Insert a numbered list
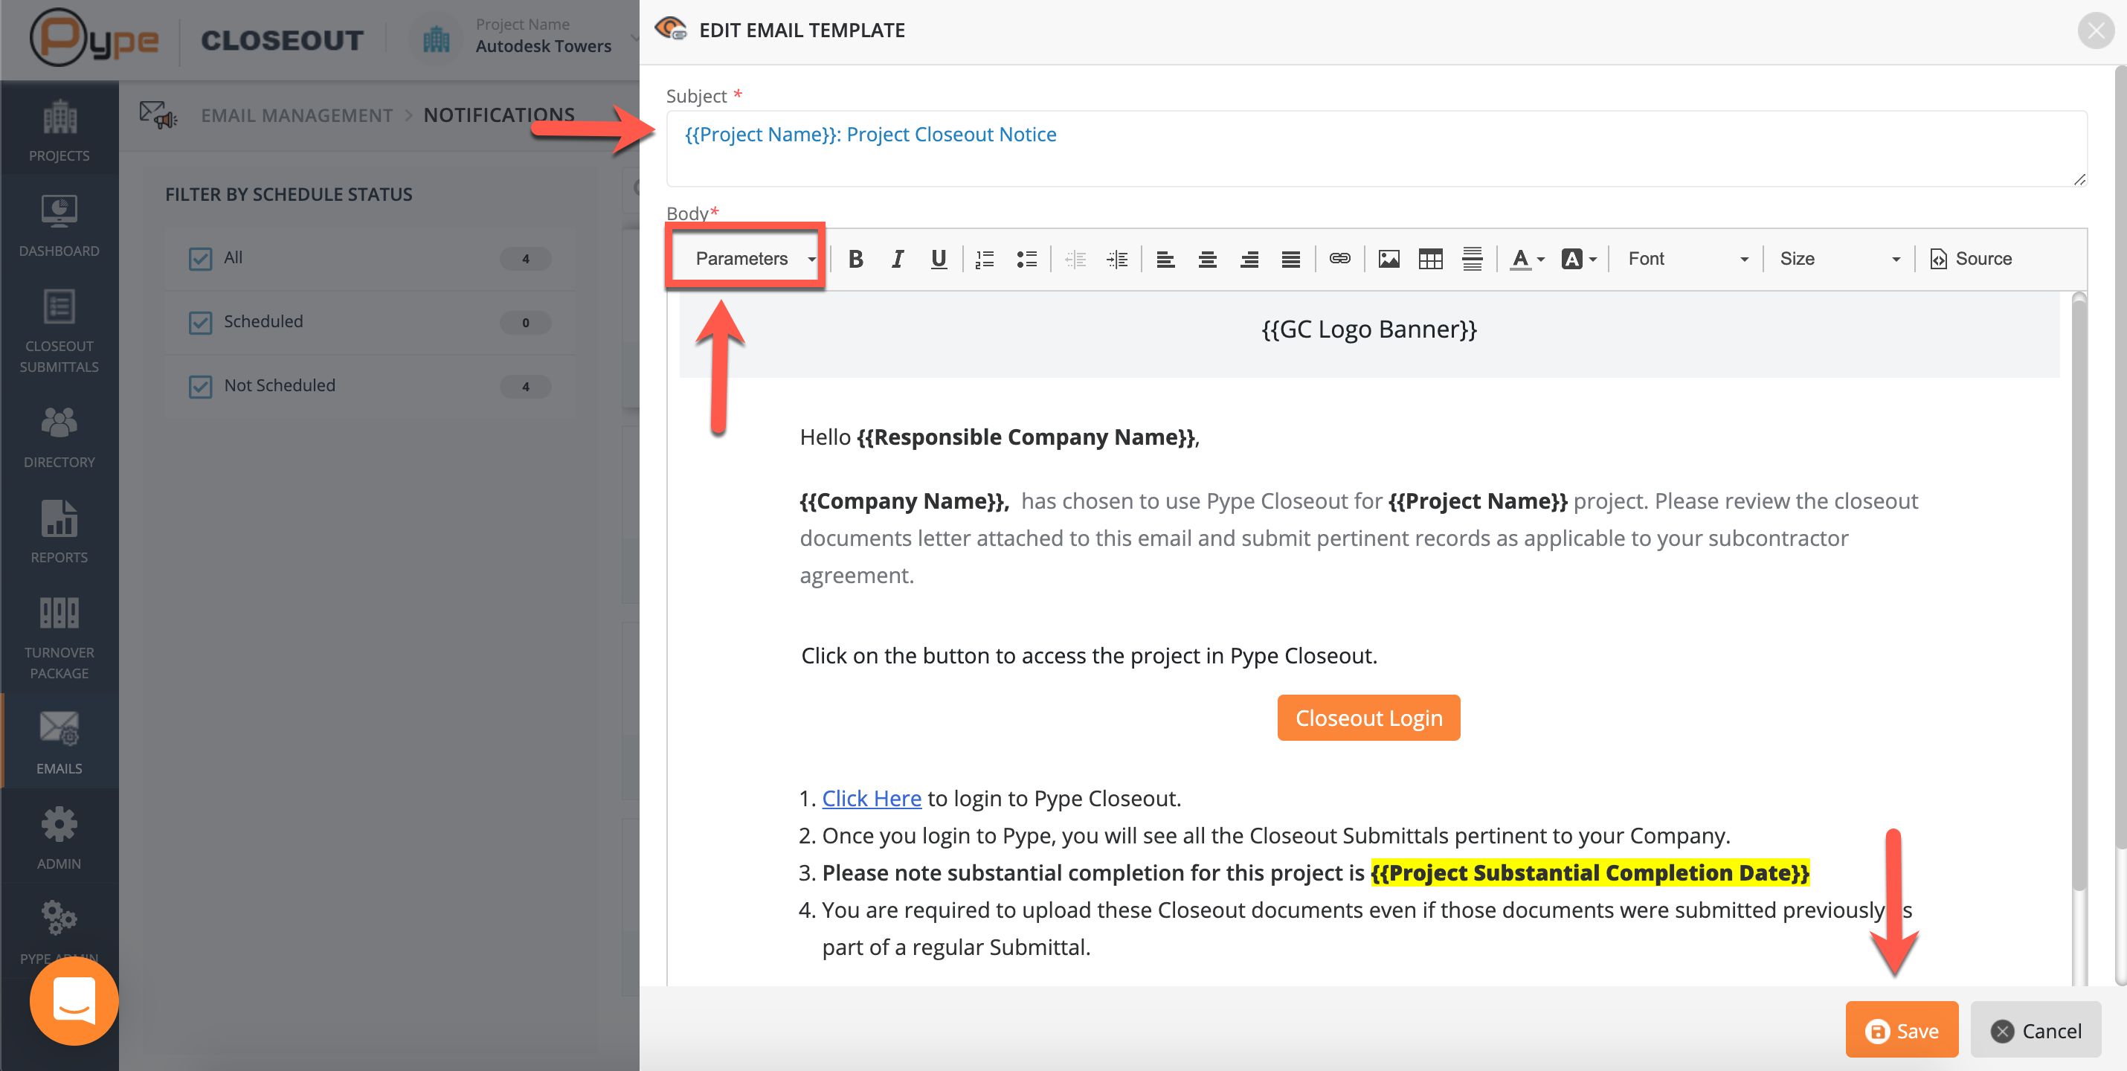Viewport: 2127px width, 1071px height. click(984, 260)
